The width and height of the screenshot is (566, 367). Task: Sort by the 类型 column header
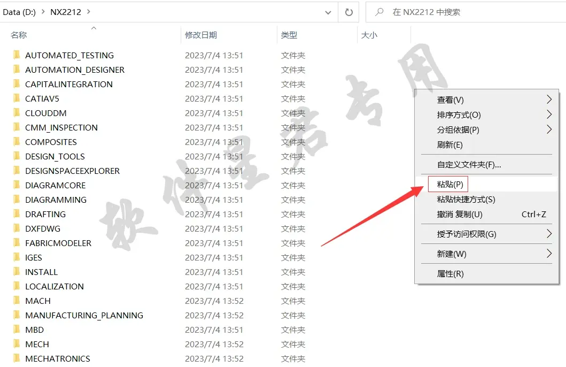[289, 35]
